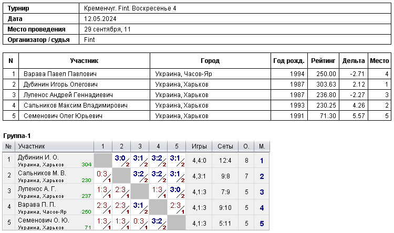The height and width of the screenshot is (233, 394).
Task: Click birth year 1994
Action: 297,74
